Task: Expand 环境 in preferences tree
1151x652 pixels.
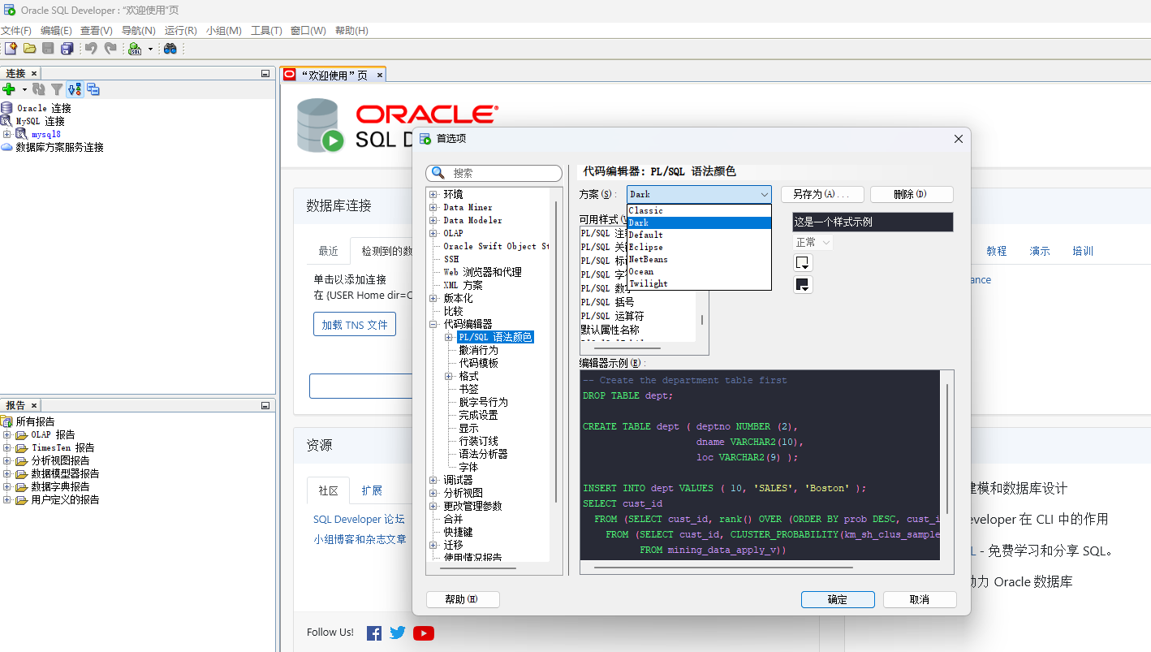Action: coord(433,195)
